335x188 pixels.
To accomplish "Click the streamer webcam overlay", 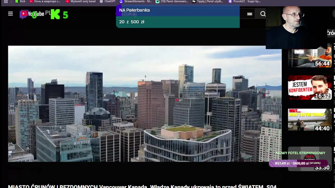I will [296, 27].
